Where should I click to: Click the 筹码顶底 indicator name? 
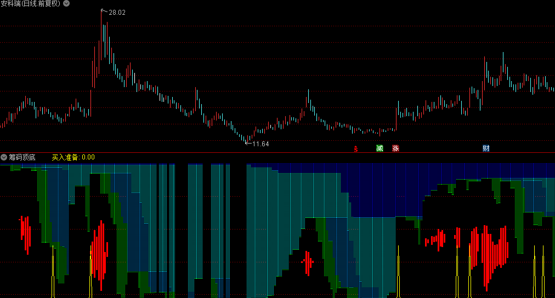point(22,157)
